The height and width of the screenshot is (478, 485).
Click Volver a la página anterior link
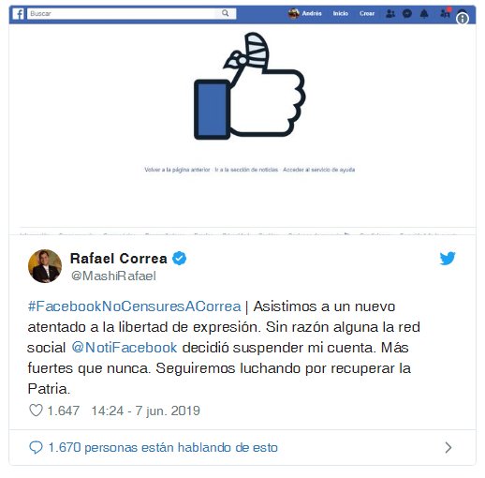(x=177, y=170)
